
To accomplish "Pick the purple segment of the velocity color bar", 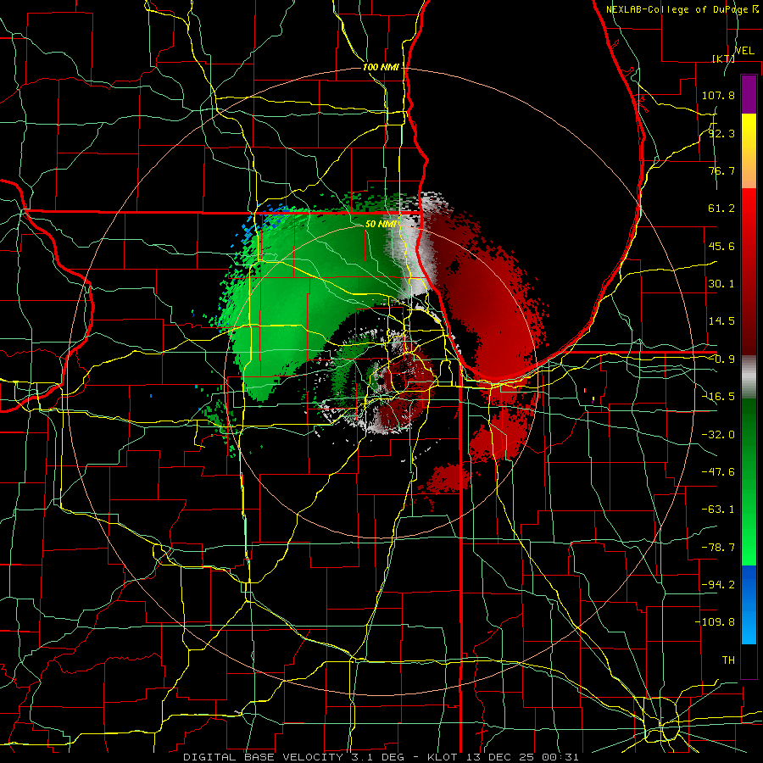I will pyautogui.click(x=749, y=94).
